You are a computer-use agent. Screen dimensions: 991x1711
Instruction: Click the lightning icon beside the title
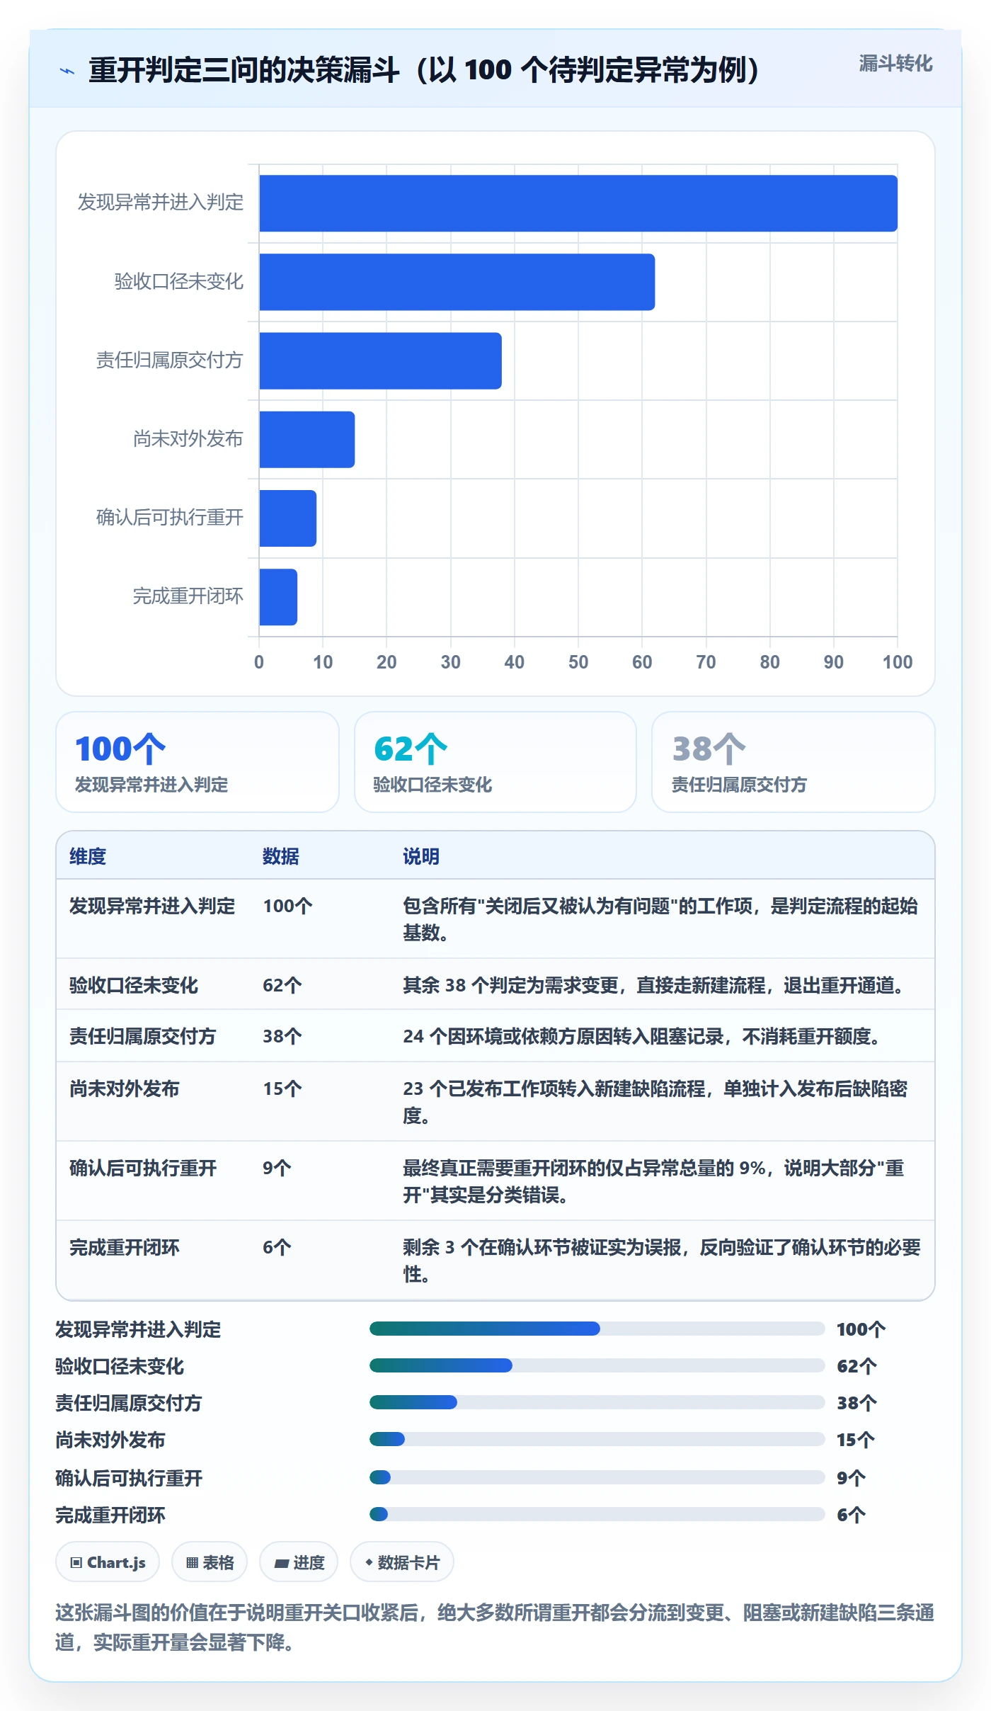click(67, 71)
